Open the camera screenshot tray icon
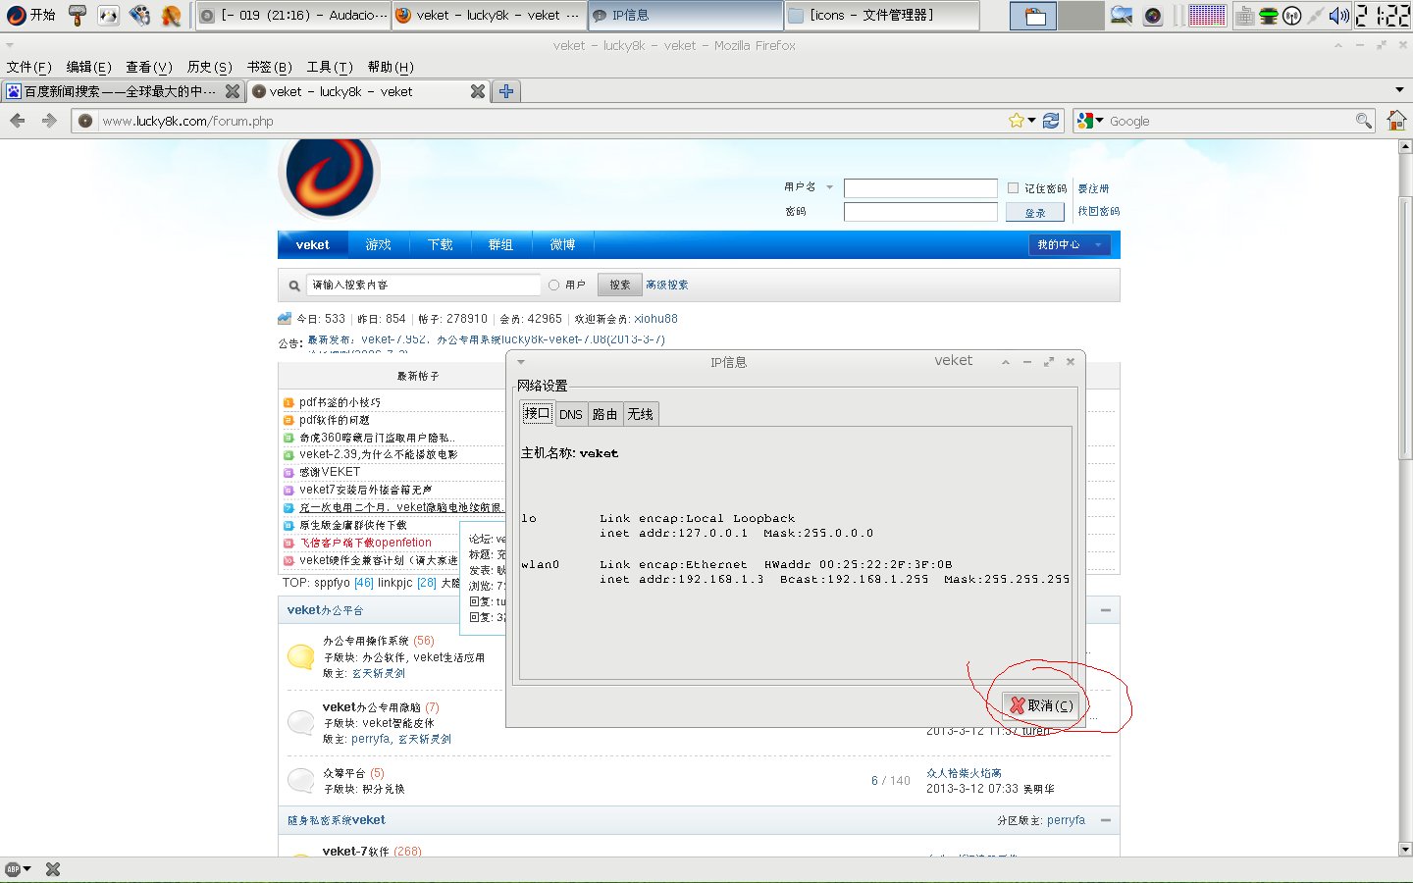Image resolution: width=1413 pixels, height=883 pixels. 1153,15
